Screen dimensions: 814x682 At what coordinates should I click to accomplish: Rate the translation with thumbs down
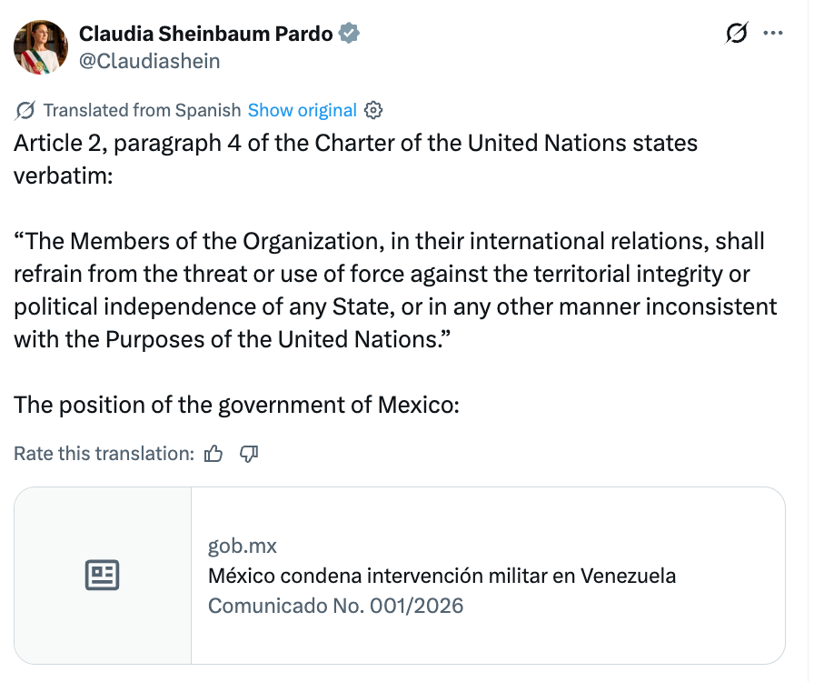click(x=250, y=453)
